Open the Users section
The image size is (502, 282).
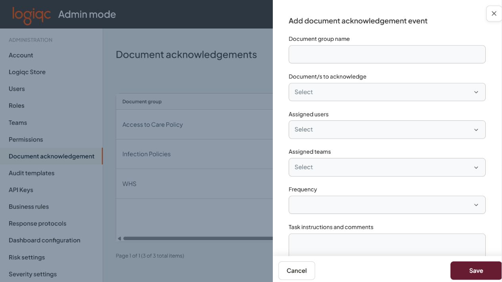pyautogui.click(x=17, y=89)
